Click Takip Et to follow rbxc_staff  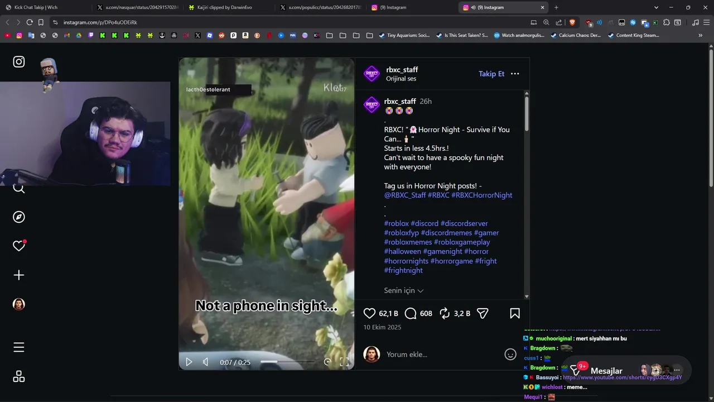491,74
